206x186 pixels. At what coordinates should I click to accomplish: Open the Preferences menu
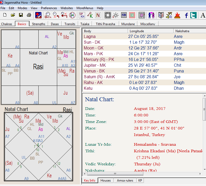(x=49, y=8)
